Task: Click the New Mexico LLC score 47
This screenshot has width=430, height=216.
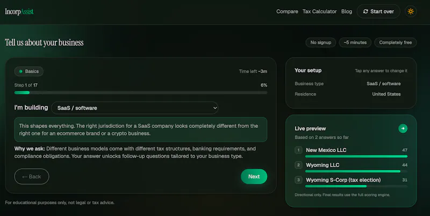Action: 405,150
